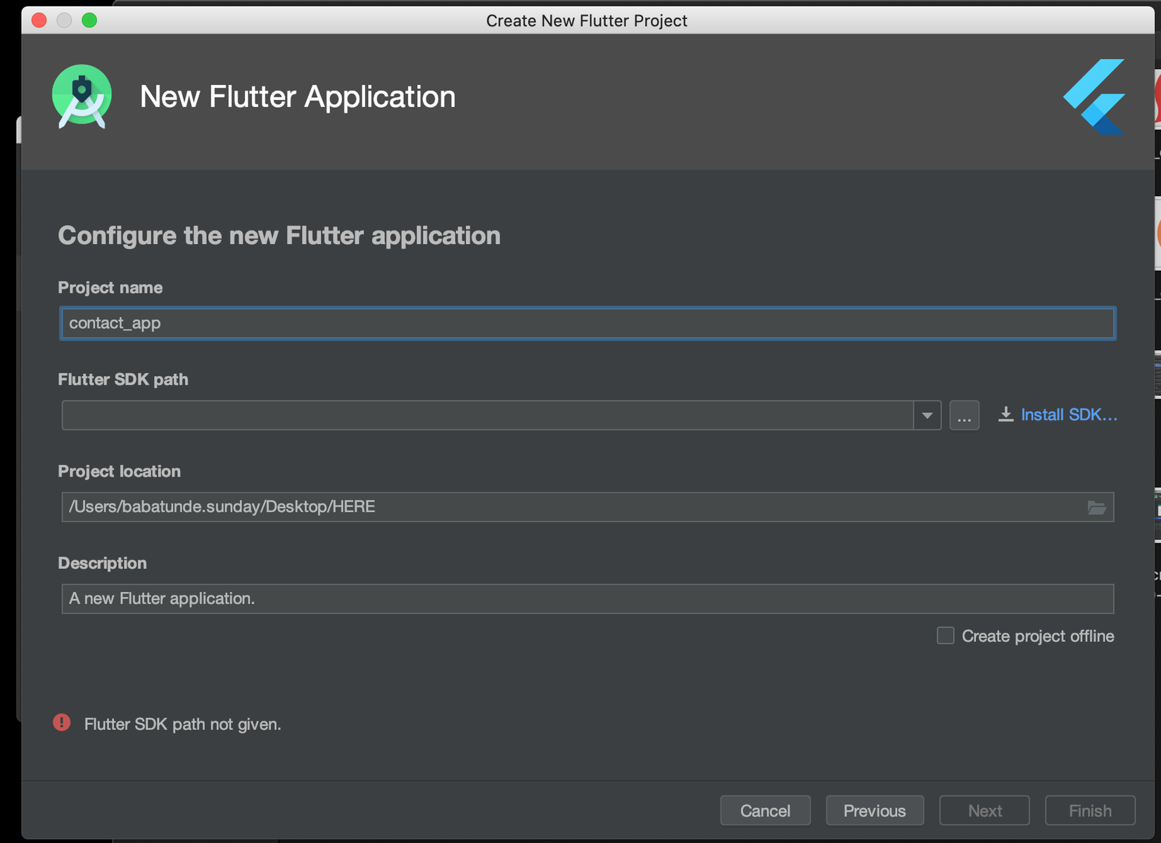Click the Android Studio logo icon
The height and width of the screenshot is (843, 1161).
(82, 96)
